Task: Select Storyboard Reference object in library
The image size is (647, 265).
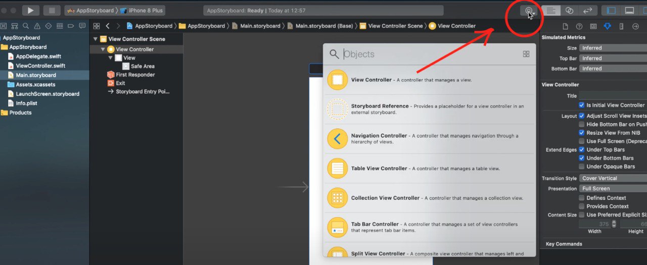Action: (x=429, y=109)
